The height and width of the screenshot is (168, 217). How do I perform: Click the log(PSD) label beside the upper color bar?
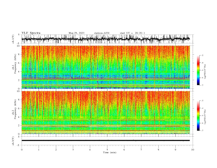205,72
